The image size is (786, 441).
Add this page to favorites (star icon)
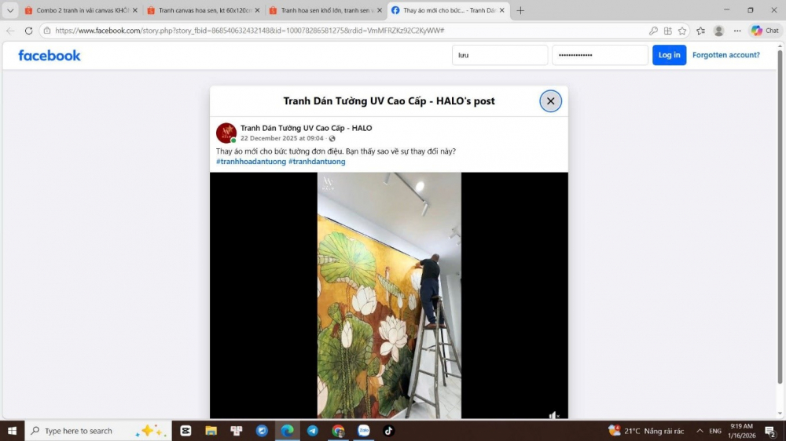(682, 31)
